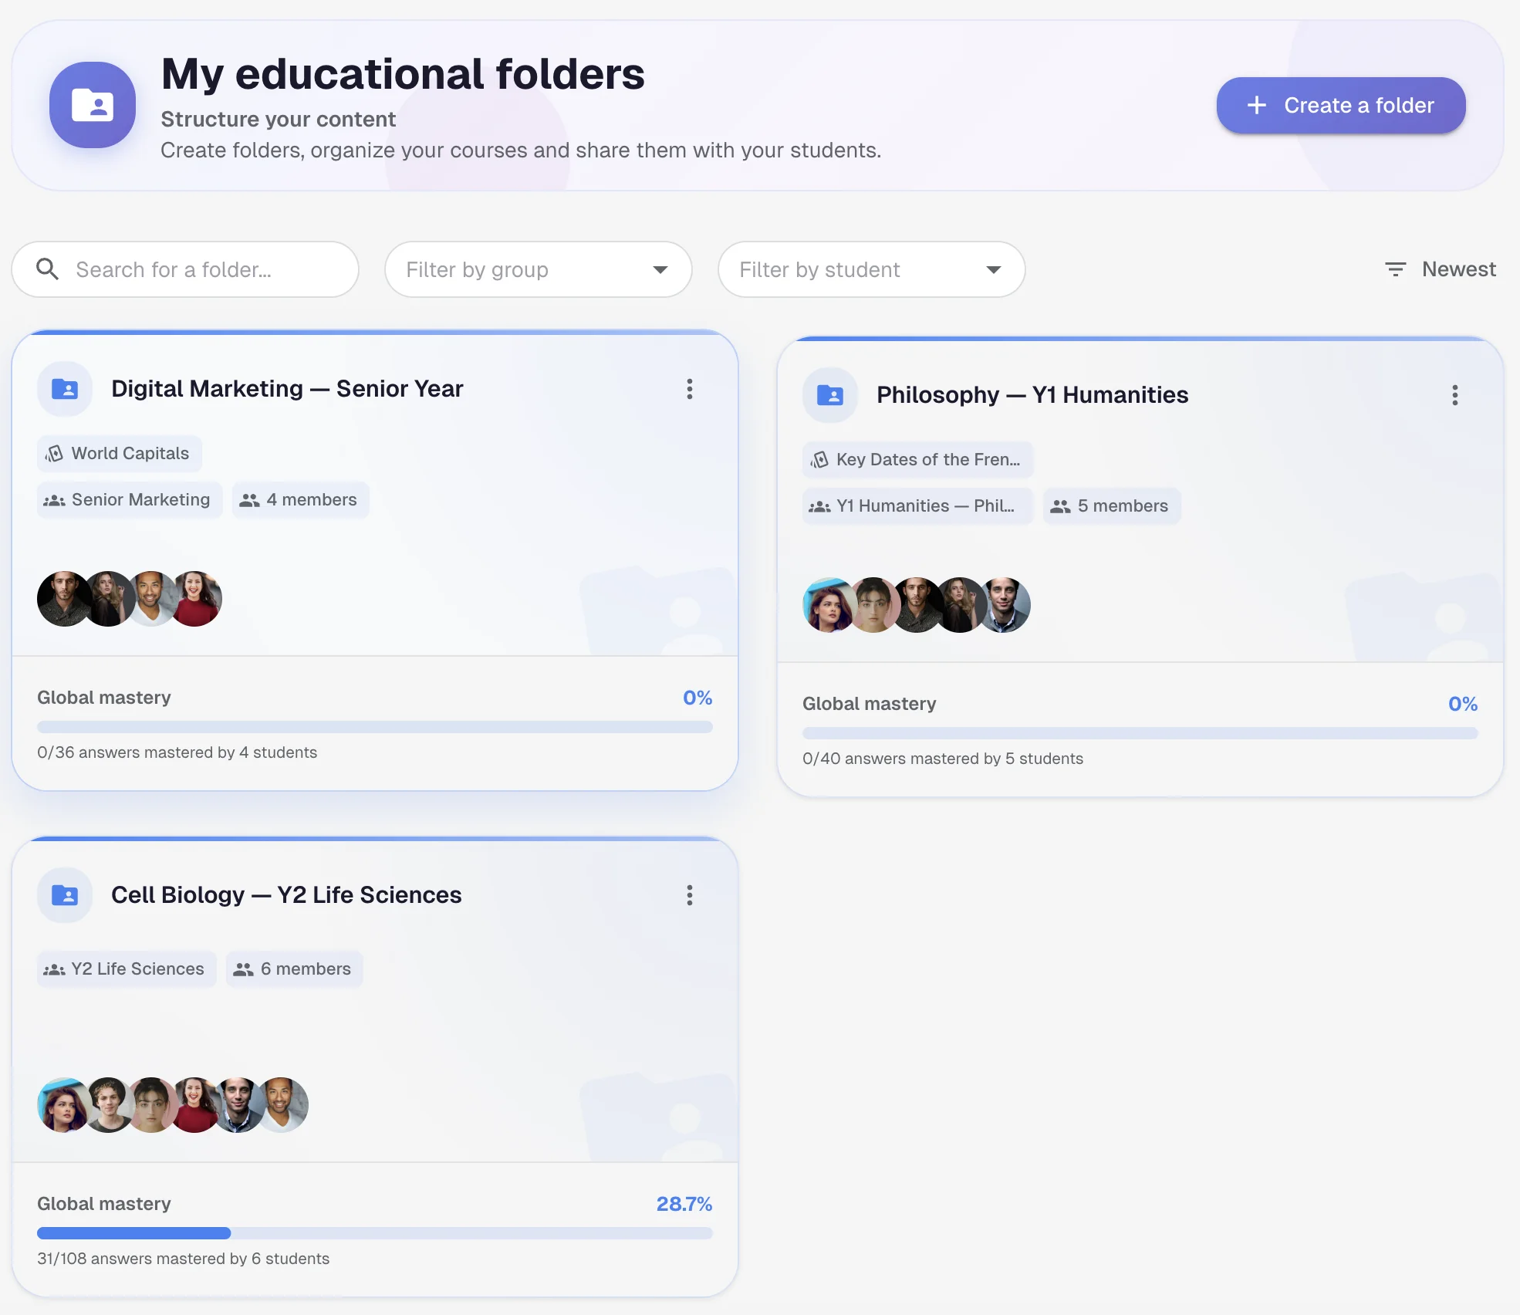Click the Create a folder button

1340,105
